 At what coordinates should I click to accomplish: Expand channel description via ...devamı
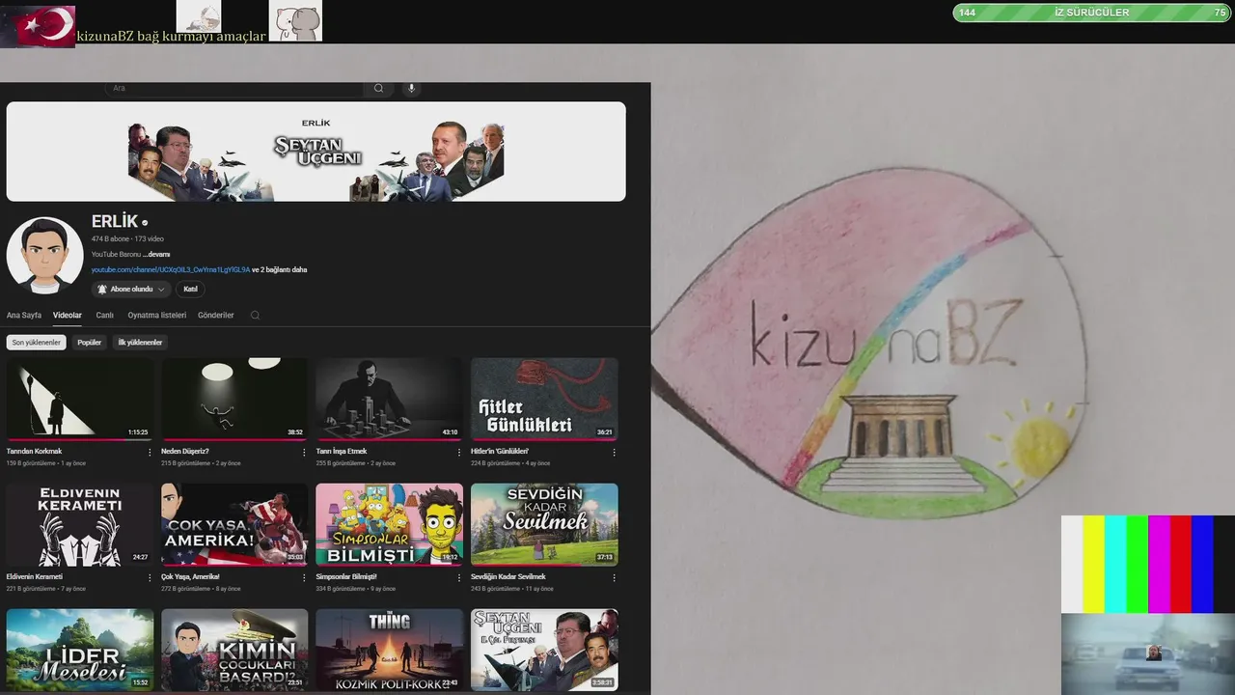157,255
